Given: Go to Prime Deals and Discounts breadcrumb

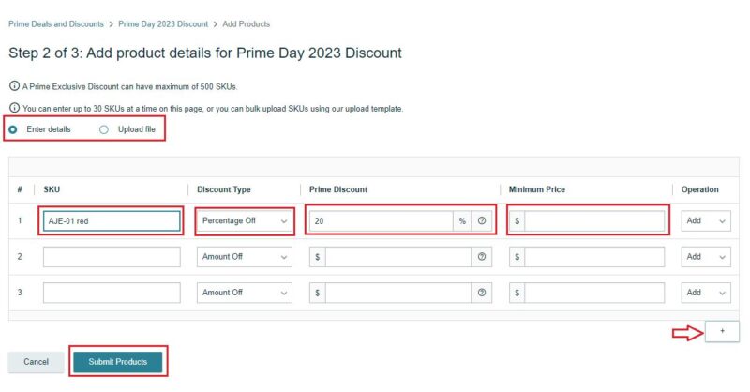Looking at the screenshot, I should coord(56,24).
